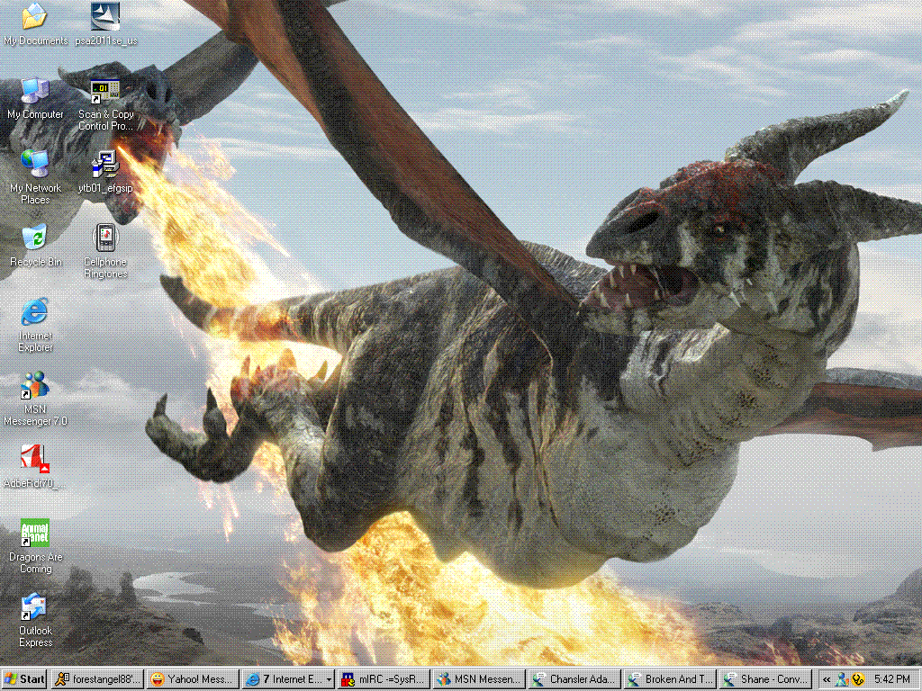The width and height of the screenshot is (922, 691).
Task: Select the Cellphone Ringtones icon
Action: pos(106,252)
